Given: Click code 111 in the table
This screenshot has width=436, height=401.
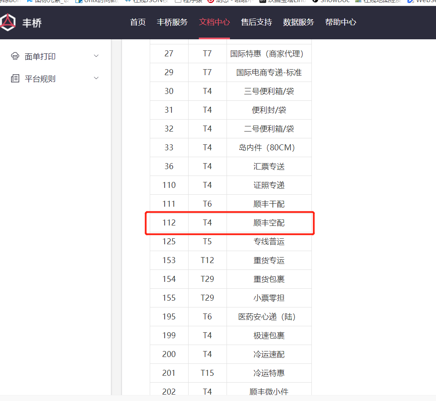Looking at the screenshot, I should click(x=169, y=204).
